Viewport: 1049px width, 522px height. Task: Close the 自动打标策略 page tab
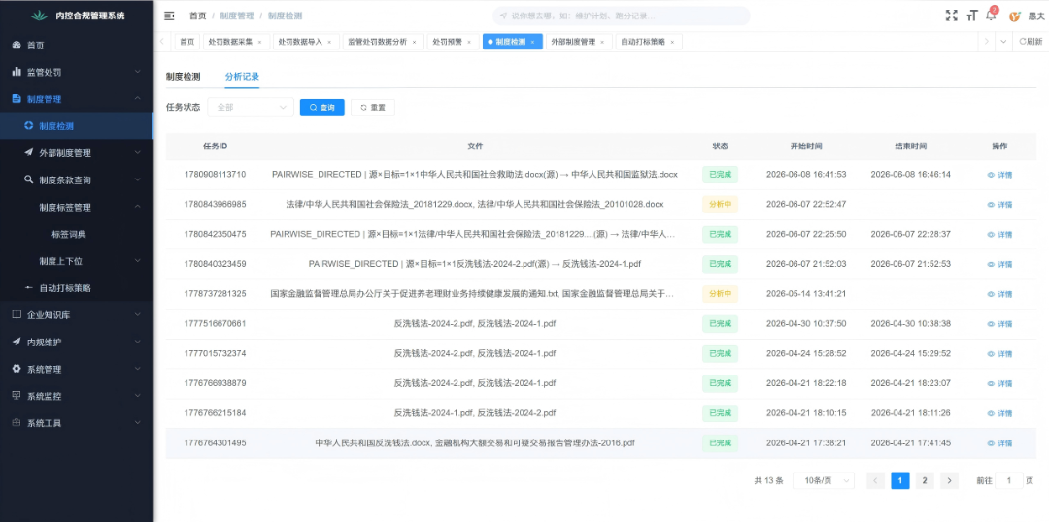click(x=672, y=42)
